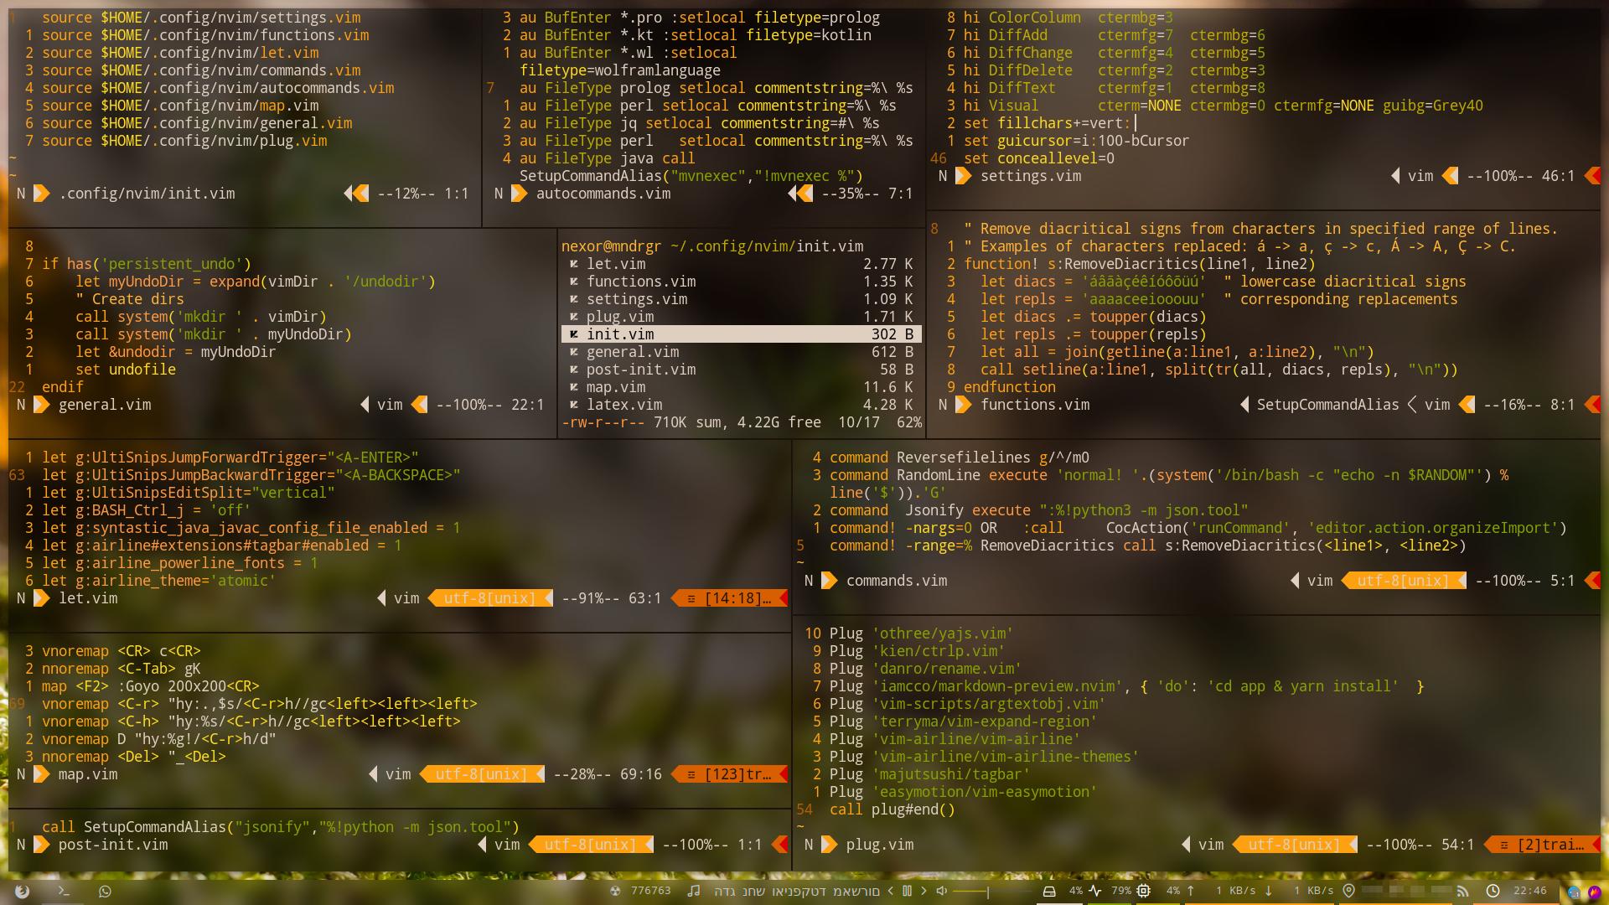The image size is (1609, 905).
Task: Click the CPU chip icon
Action: pyautogui.click(x=1144, y=892)
